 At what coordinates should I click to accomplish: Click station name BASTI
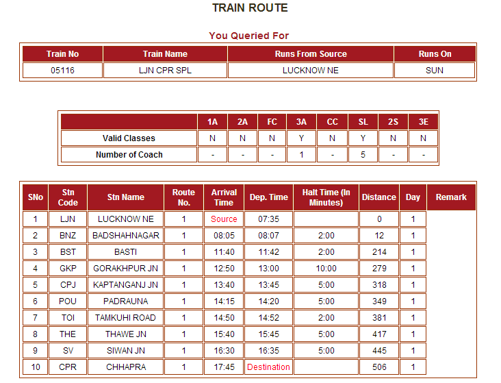(125, 252)
